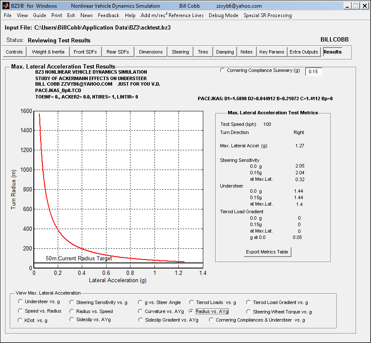This screenshot has height=343, width=371.
Task: Click the Input File path text
Action: pyautogui.click(x=102, y=27)
